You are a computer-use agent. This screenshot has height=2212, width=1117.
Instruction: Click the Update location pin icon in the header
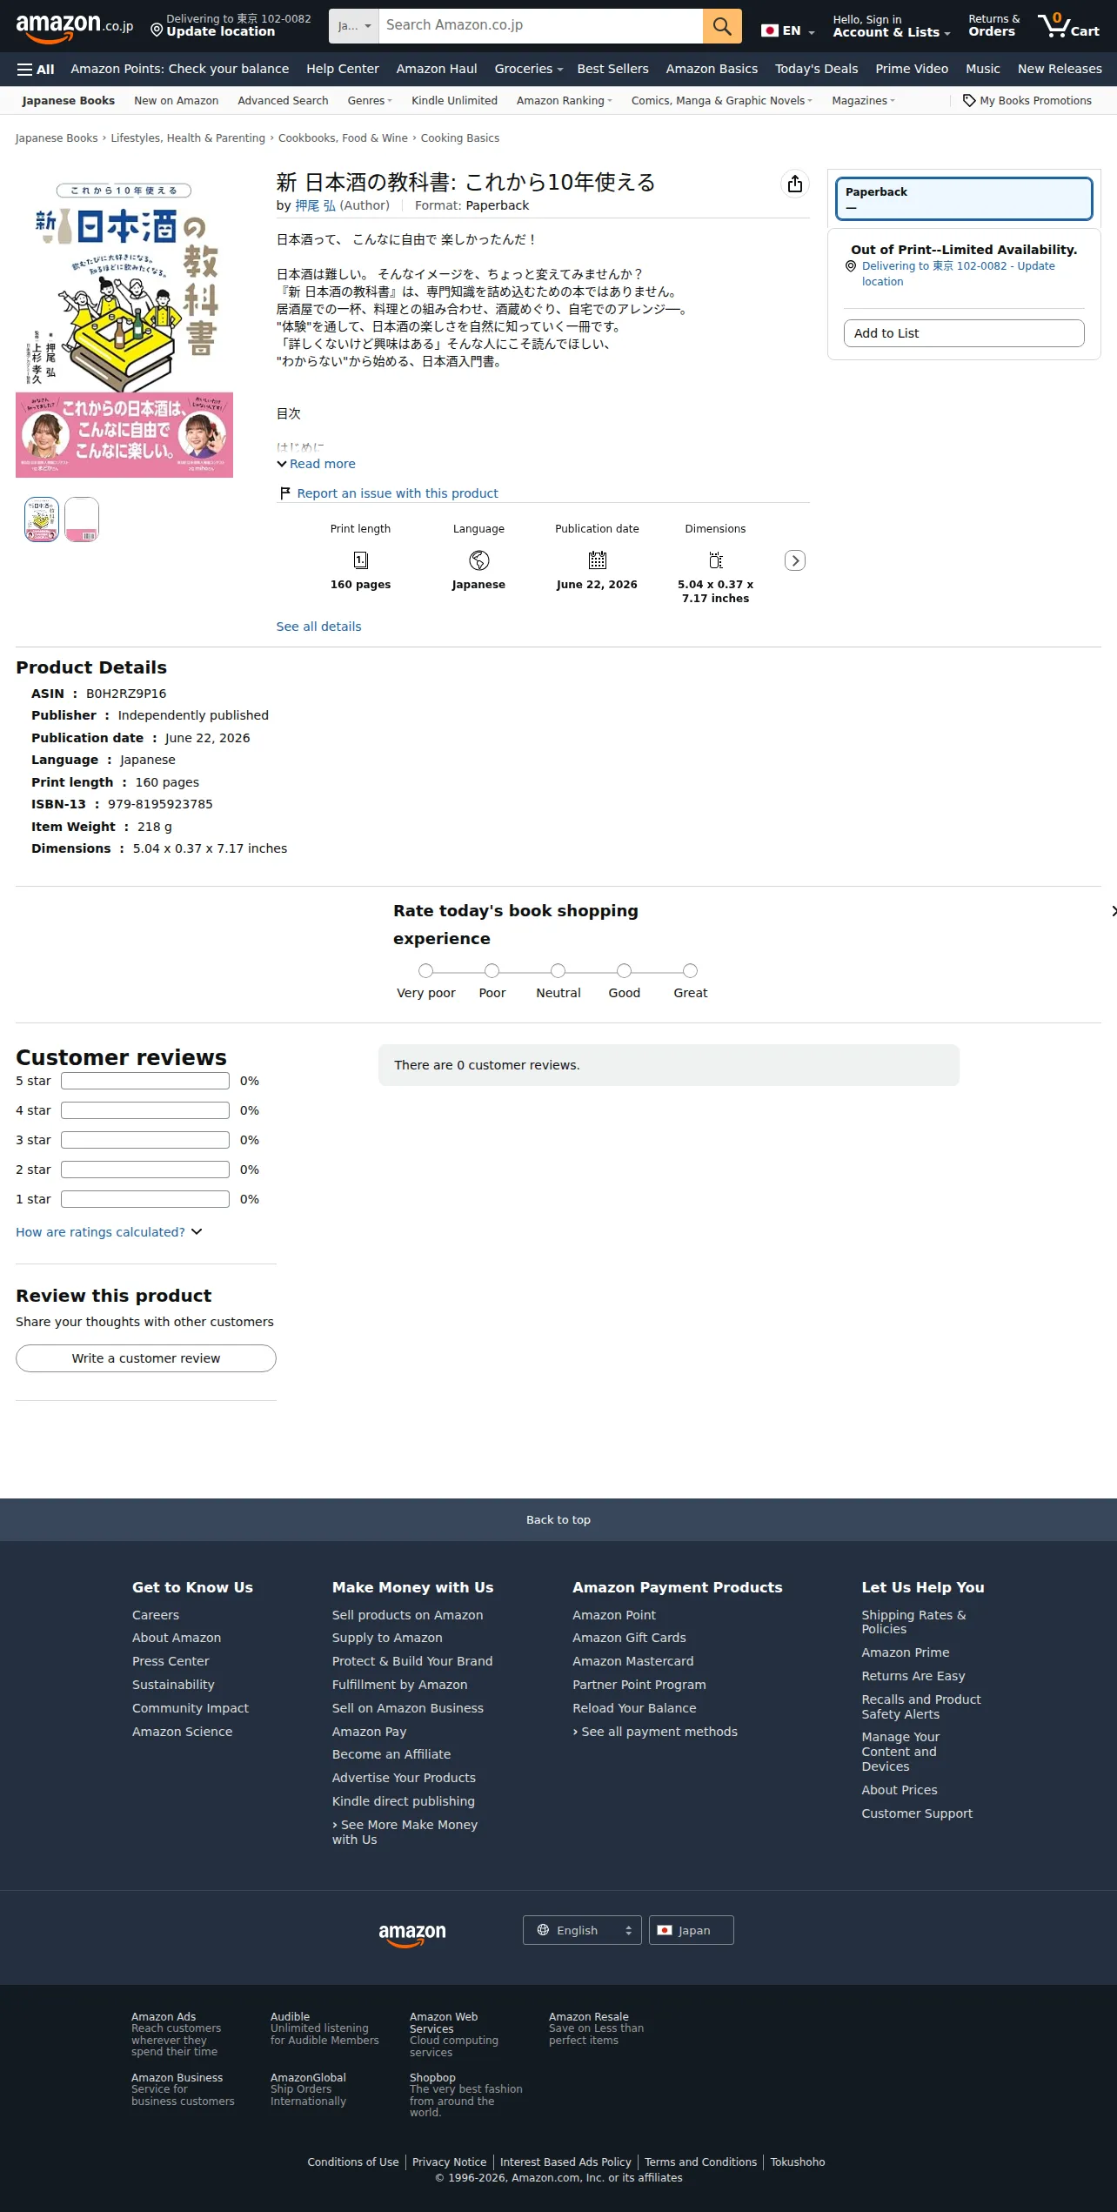point(157,30)
